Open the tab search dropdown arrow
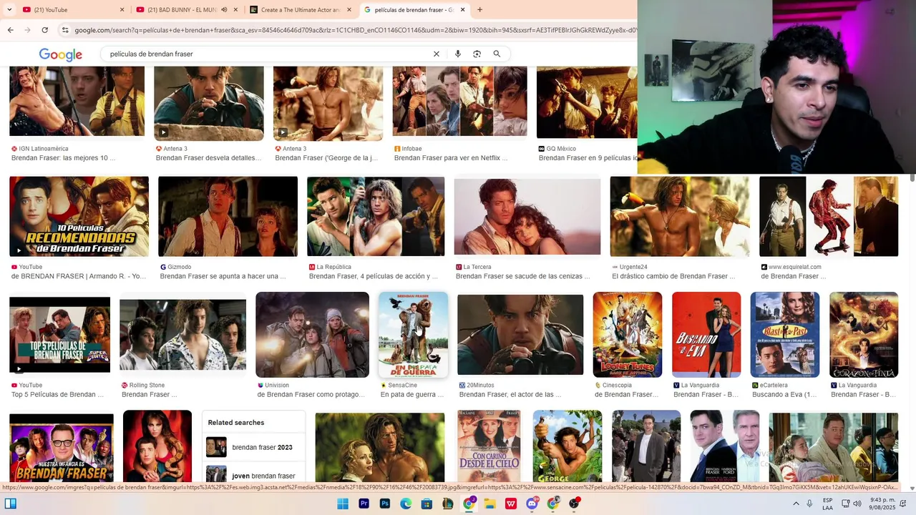Image resolution: width=916 pixels, height=515 pixels. [x=10, y=9]
